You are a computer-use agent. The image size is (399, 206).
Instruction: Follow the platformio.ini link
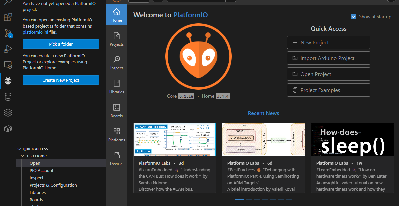tap(35, 32)
